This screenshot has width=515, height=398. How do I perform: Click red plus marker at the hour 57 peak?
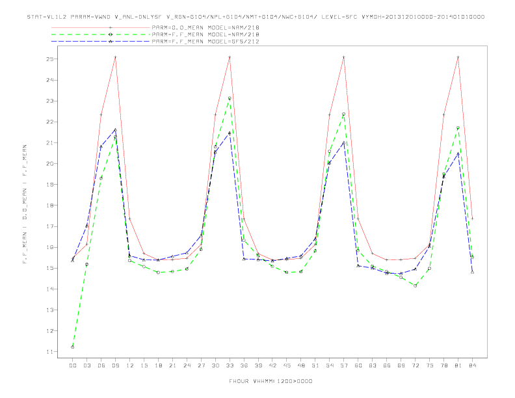click(344, 57)
